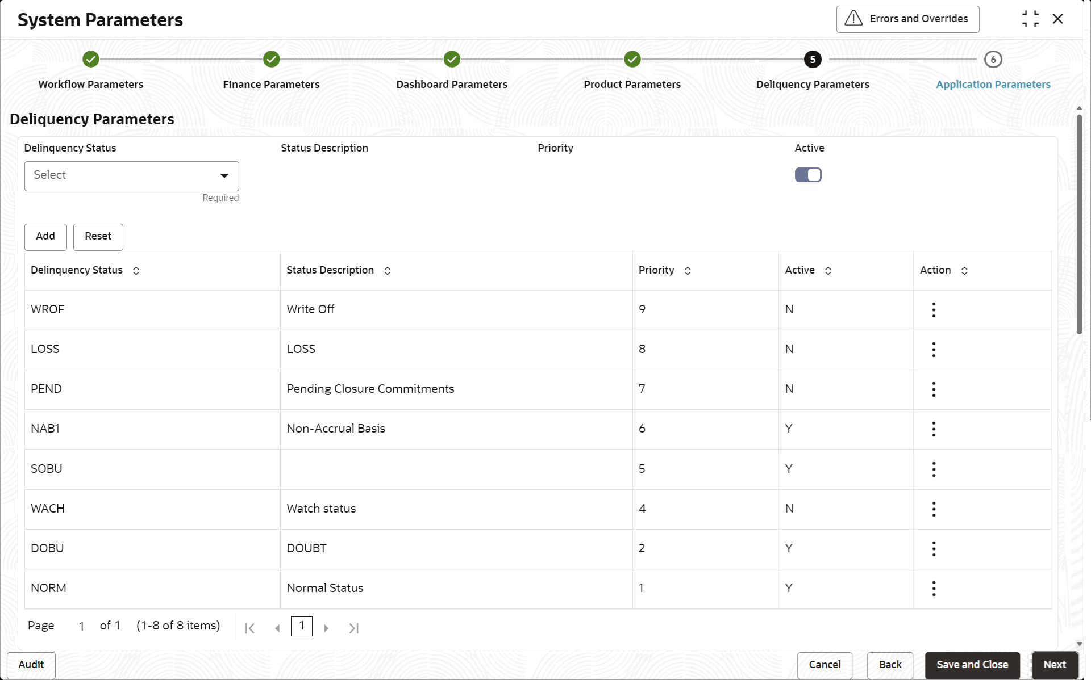The image size is (1091, 680).
Task: Go to first page of table
Action: [x=249, y=628]
